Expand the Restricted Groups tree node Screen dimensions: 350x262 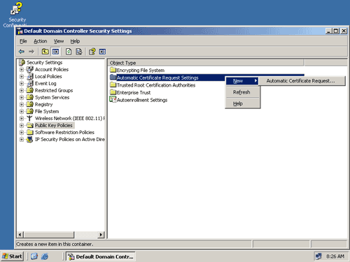pyautogui.click(x=22, y=91)
